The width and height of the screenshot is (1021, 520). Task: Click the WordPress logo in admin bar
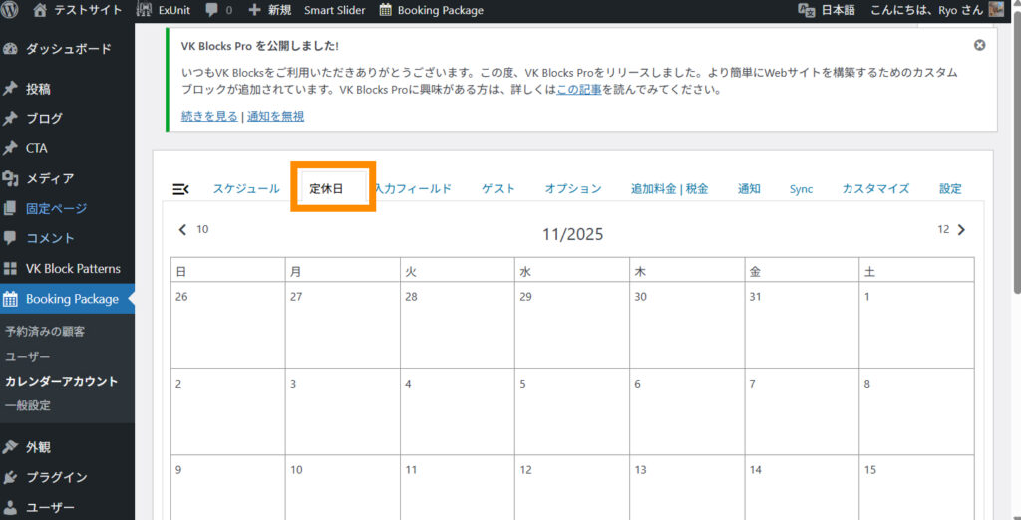coord(11,10)
